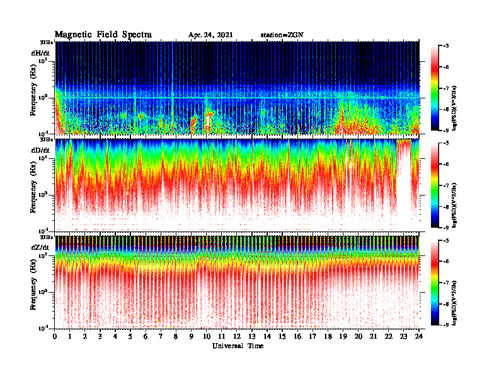Click the dD/dt panel color scale bar
This screenshot has height=386, width=499.
(x=435, y=185)
